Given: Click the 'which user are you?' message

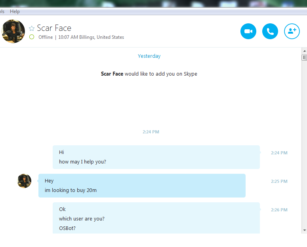Looking at the screenshot, I should pos(82,218).
